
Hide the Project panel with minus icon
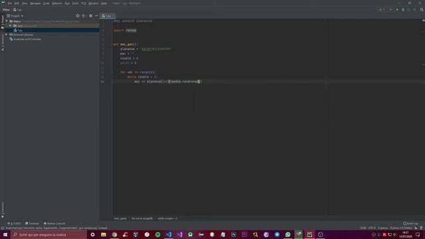96,16
